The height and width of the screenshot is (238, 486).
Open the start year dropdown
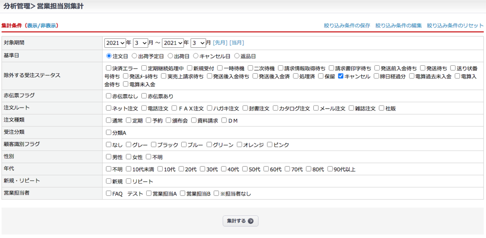click(115, 43)
